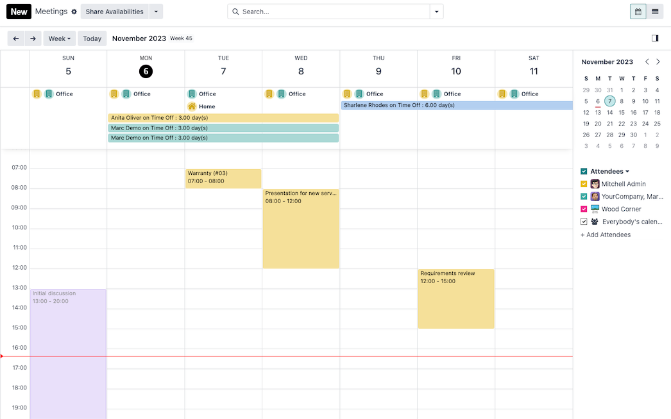Toggle the Attendees master checkbox

[584, 172]
